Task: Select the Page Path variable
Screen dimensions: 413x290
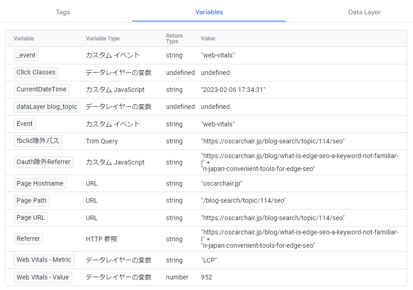Action: 31,200
